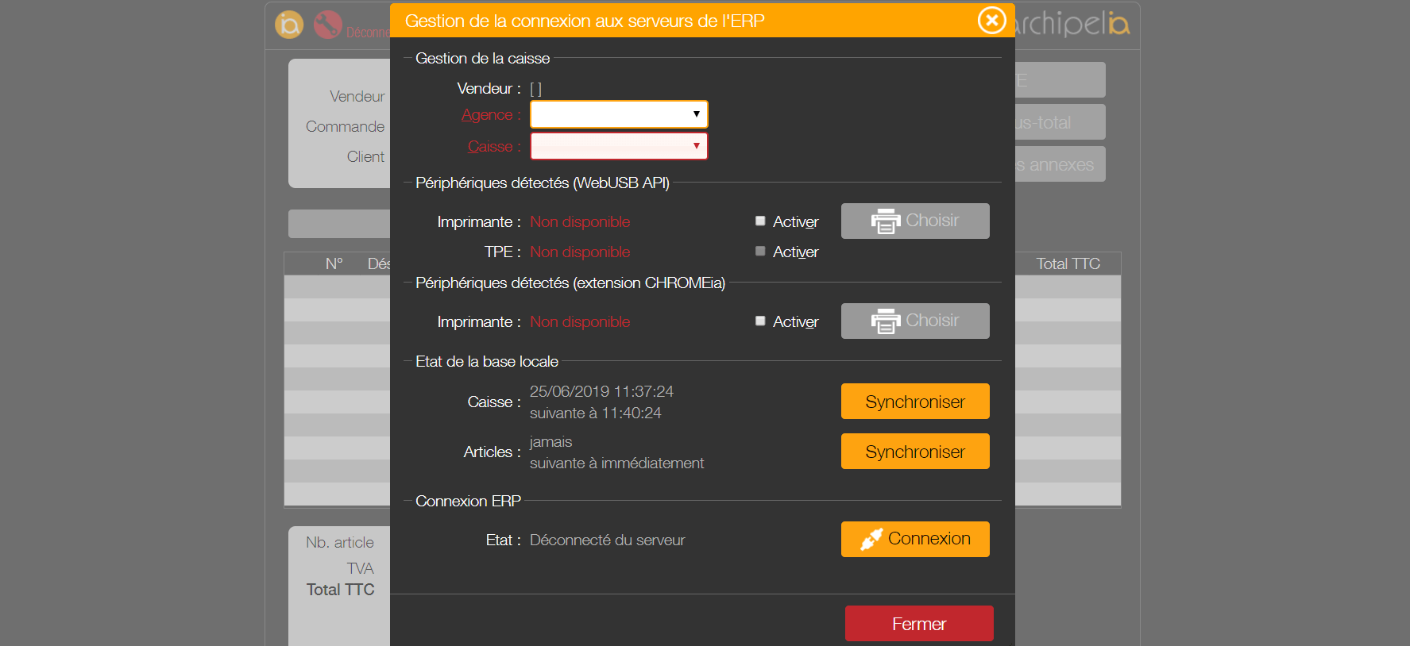Viewport: 1410px width, 646px height.
Task: Open the Agence dropdown list
Action: tap(619, 114)
